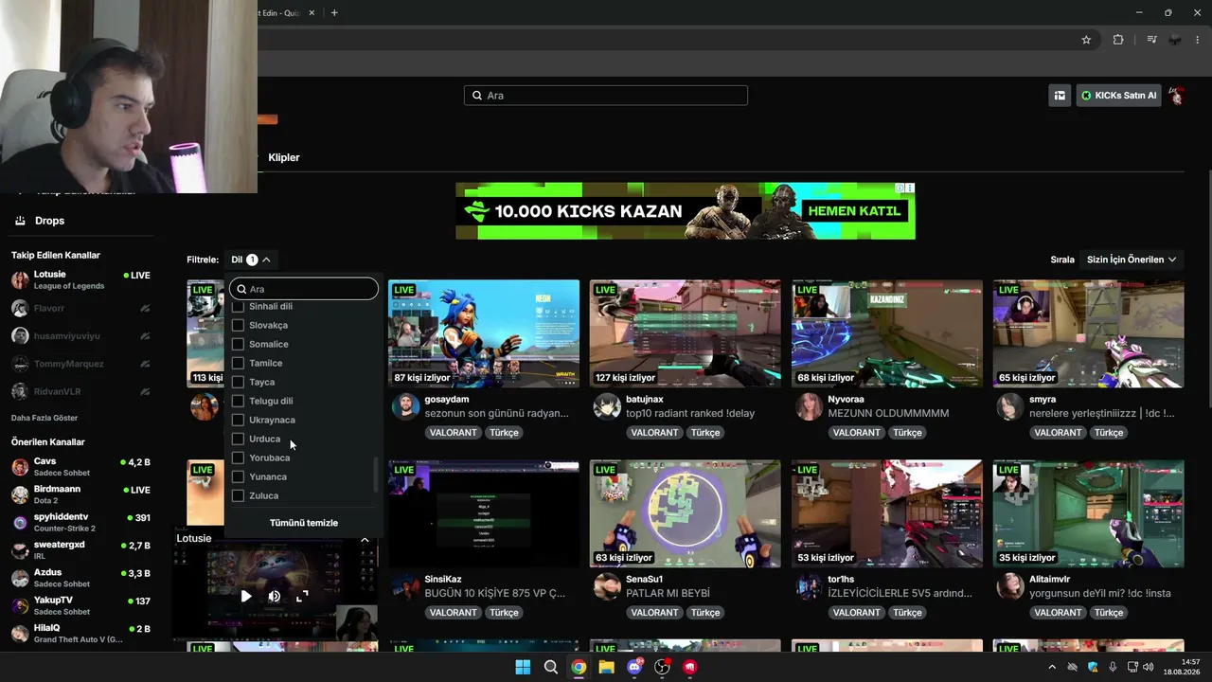Open Alitaimvlr channel avatar
This screenshot has width=1212, height=682.
pos(1010,587)
